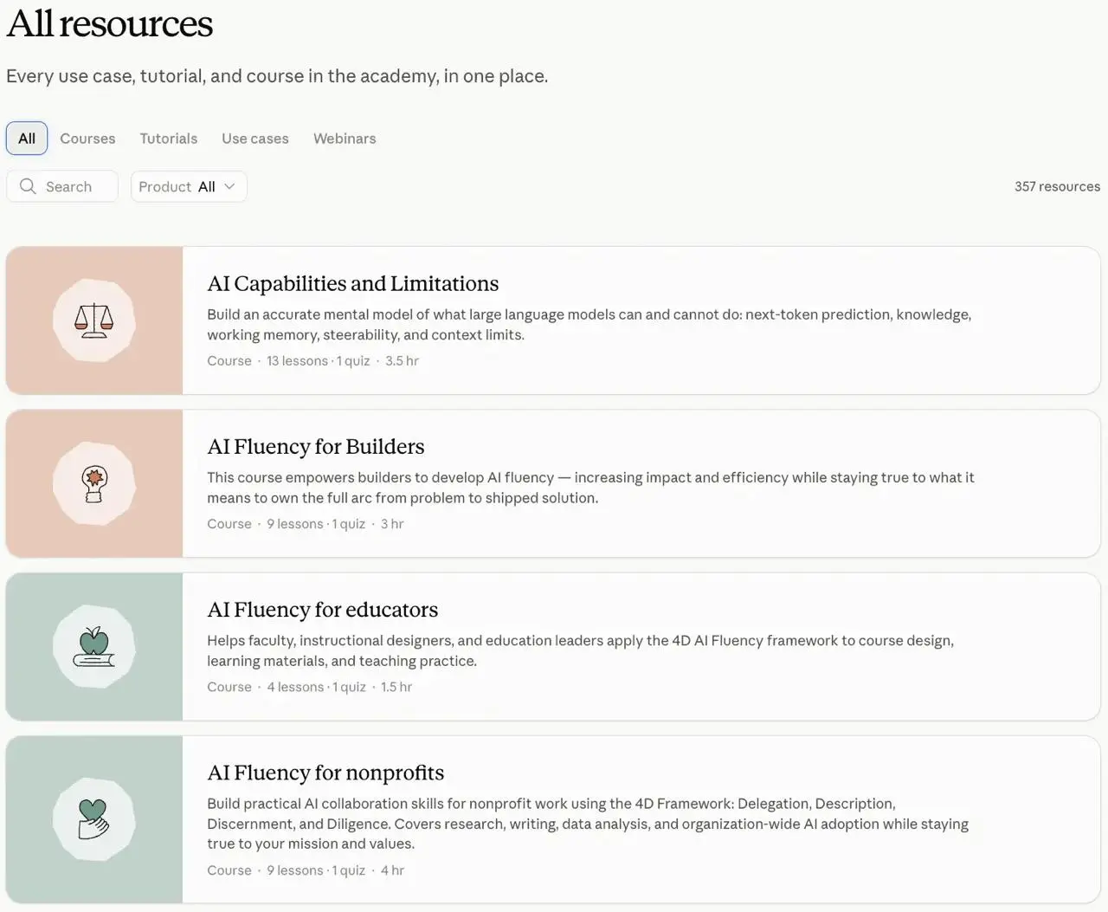
Task: Click the heart in hand nonprofits icon
Action: pos(93,818)
